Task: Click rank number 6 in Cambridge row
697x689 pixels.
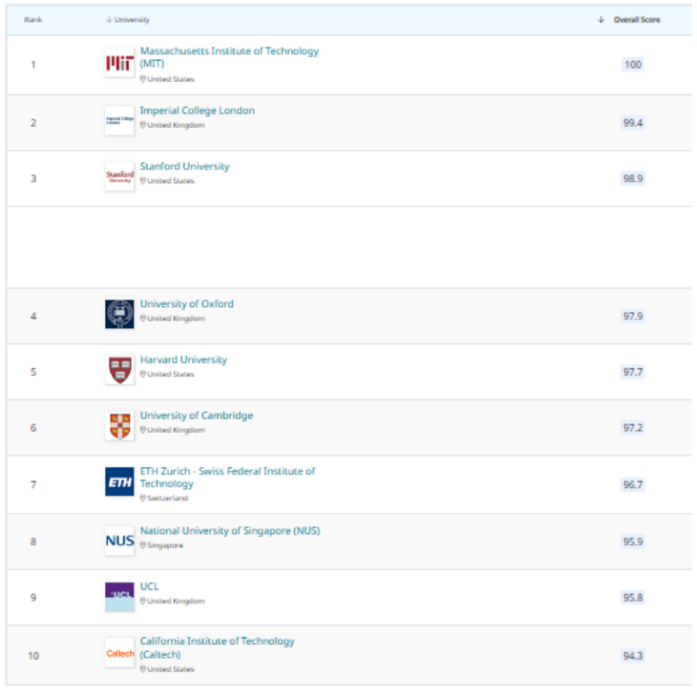Action: pos(33,427)
